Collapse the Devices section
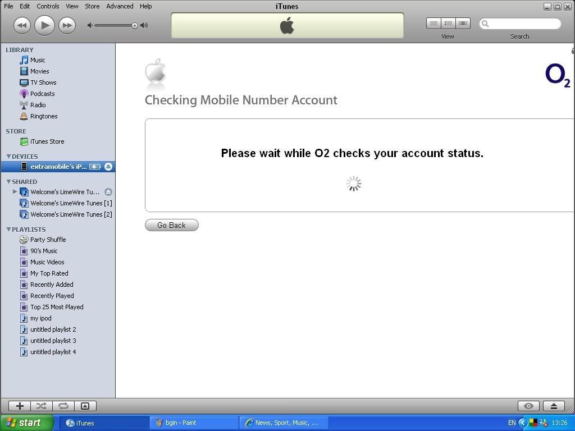The image size is (575, 431). (x=8, y=157)
